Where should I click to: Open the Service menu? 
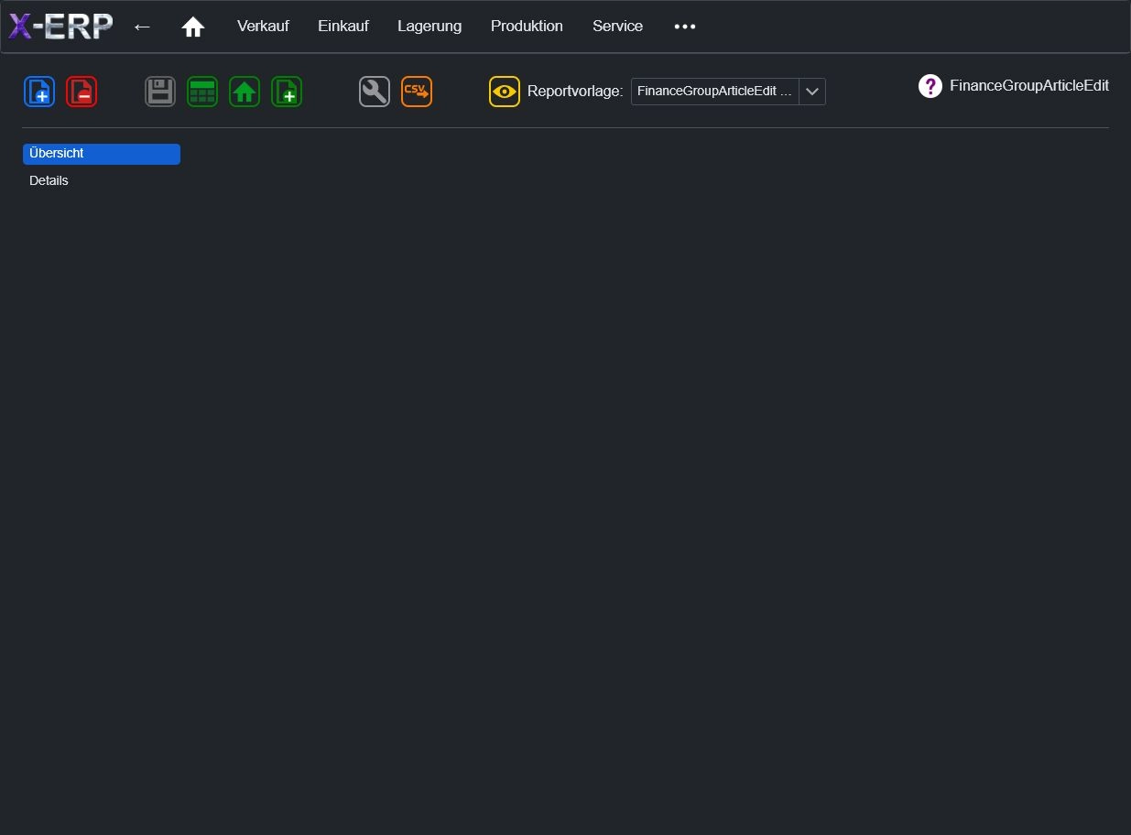pyautogui.click(x=617, y=27)
